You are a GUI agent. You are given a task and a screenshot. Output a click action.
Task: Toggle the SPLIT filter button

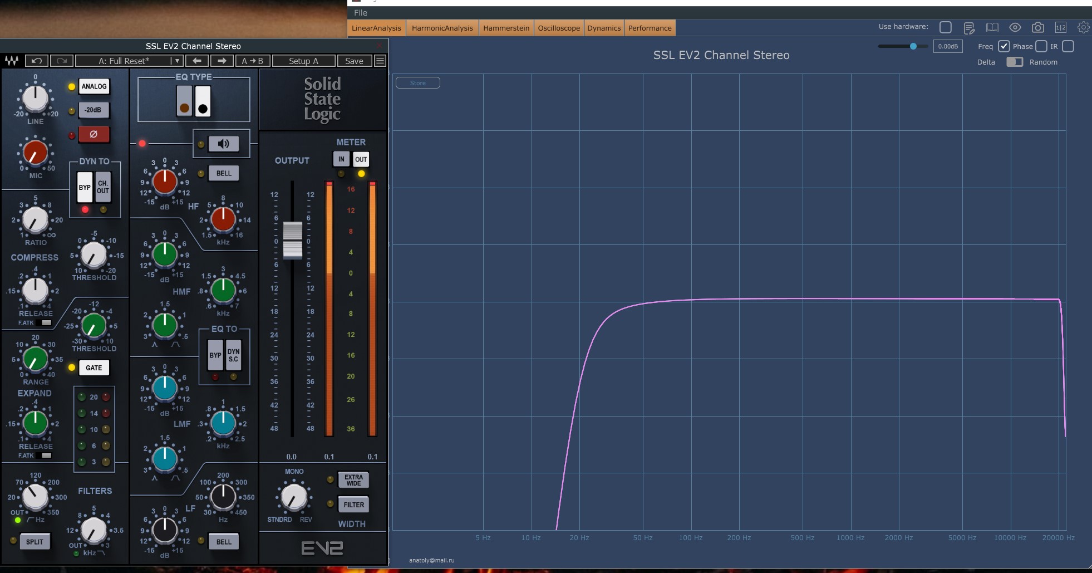pyautogui.click(x=35, y=542)
